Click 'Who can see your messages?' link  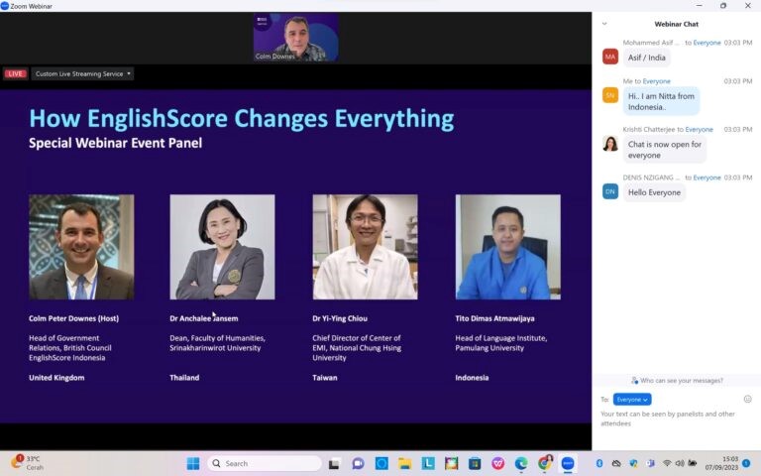[677, 381]
